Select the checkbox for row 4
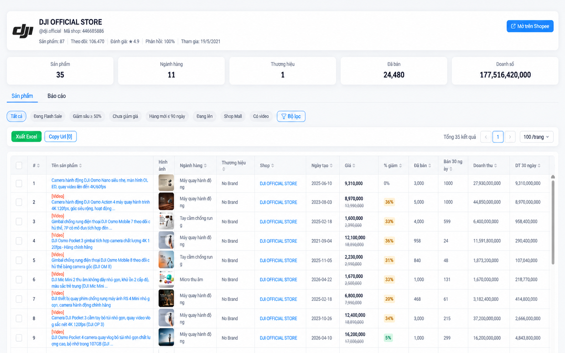Viewport: 565px width, 353px height. pos(19,241)
